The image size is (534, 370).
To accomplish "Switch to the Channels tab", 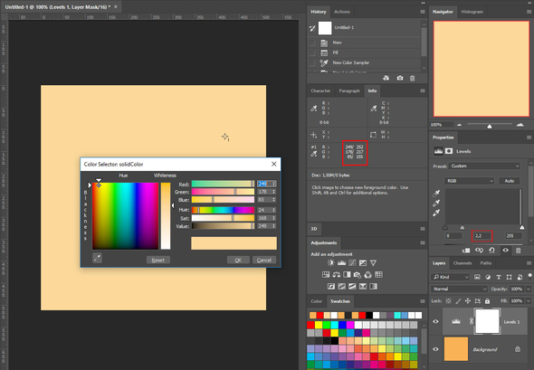I will (462, 263).
